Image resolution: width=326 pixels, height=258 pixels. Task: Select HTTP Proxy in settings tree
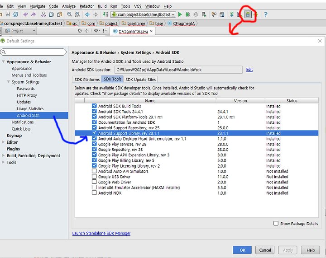27,95
